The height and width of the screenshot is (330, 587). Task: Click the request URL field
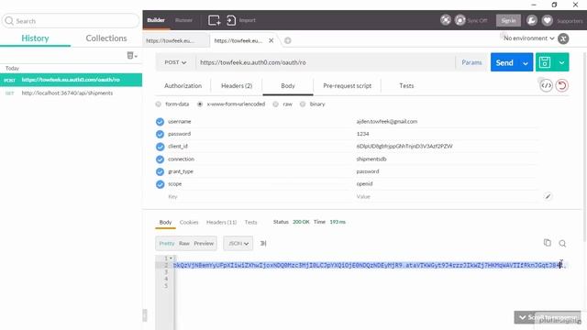[325, 62]
